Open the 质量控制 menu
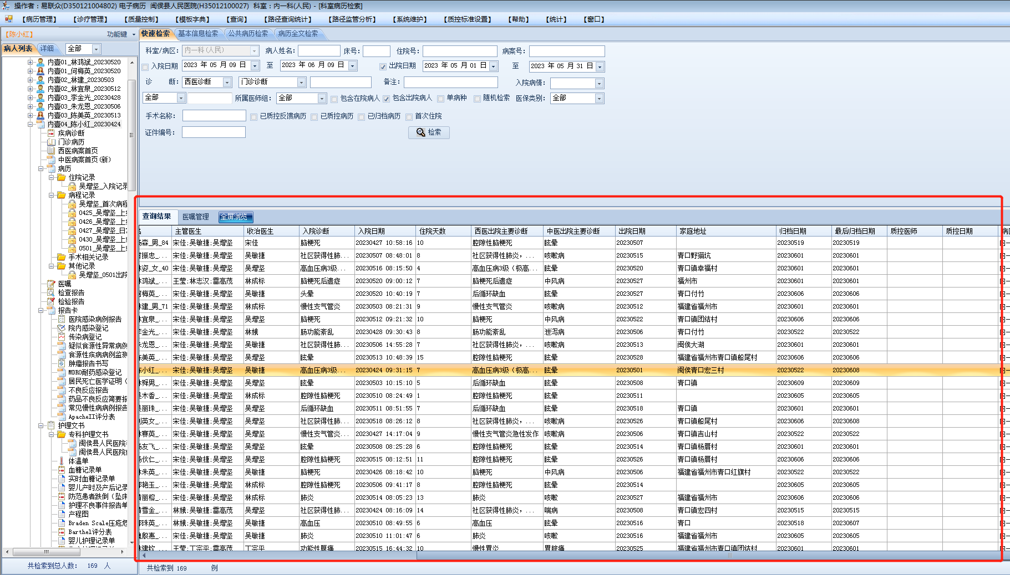The width and height of the screenshot is (1010, 575). pyautogui.click(x=141, y=19)
